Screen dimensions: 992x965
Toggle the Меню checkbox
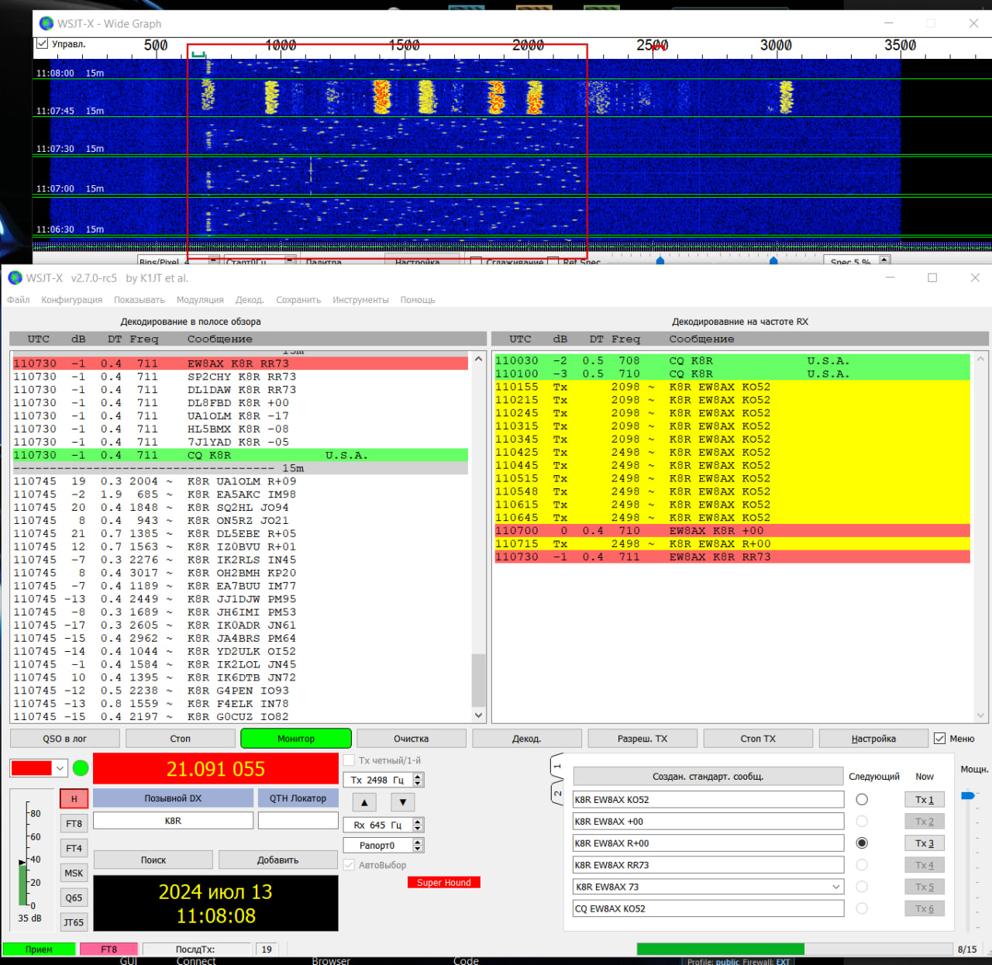[x=940, y=739]
